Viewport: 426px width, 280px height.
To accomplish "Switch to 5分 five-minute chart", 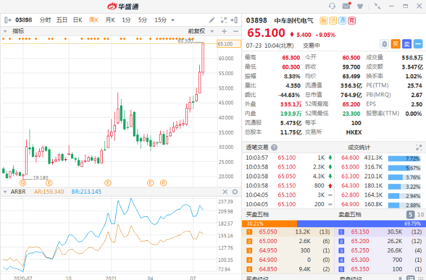I will (143, 20).
